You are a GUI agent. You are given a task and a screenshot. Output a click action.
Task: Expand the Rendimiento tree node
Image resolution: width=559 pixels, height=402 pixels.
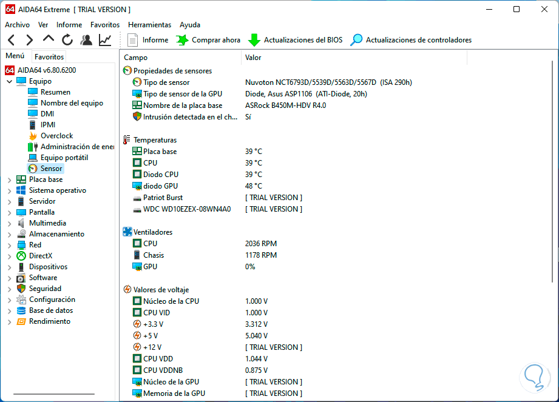[x=9, y=322]
